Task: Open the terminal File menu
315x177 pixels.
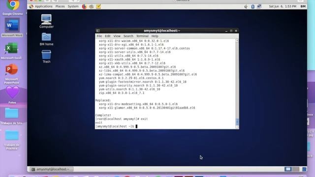Action: (99, 36)
